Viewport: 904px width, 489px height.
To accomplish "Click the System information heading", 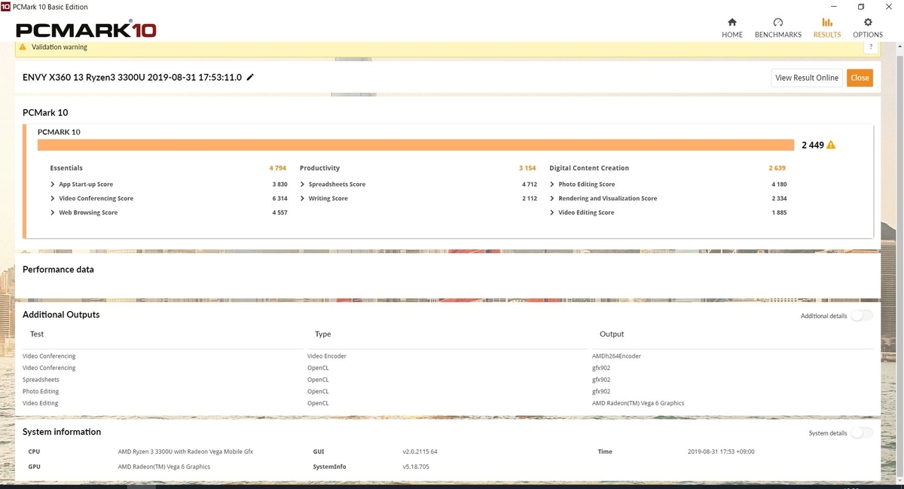I will coord(62,432).
